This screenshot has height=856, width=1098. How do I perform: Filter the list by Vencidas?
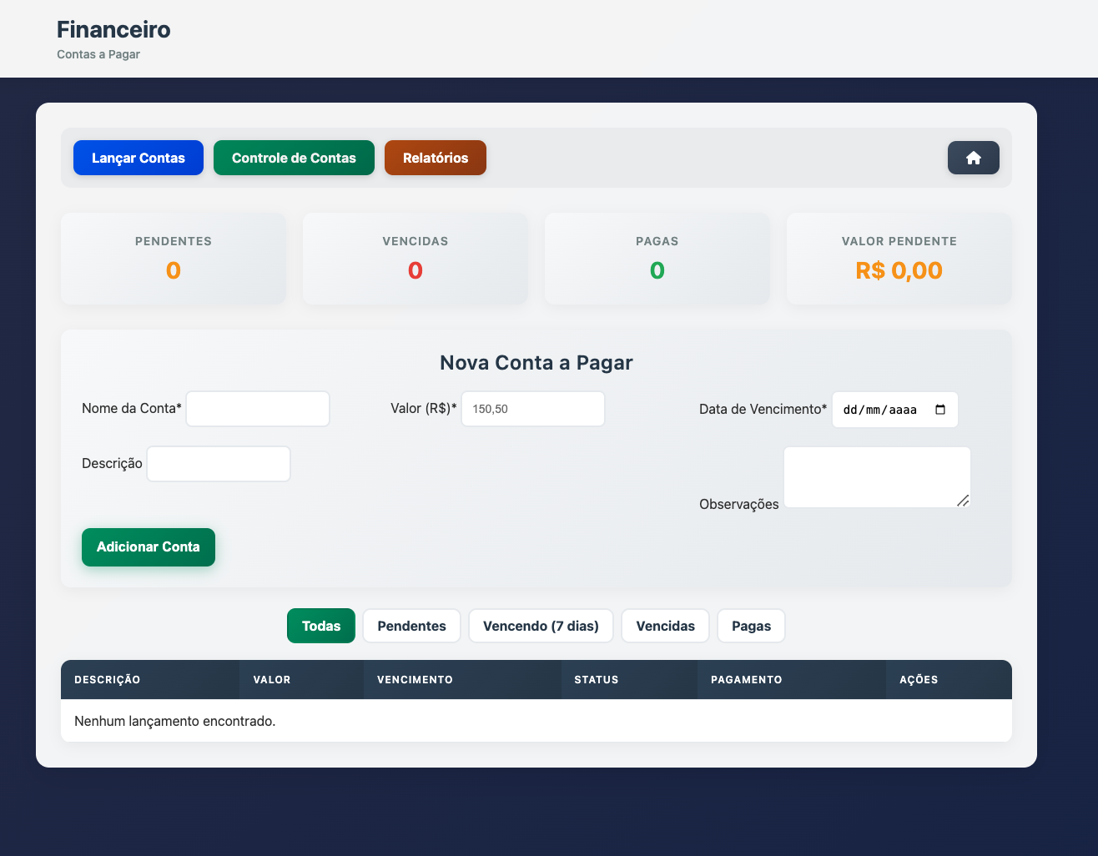click(665, 626)
